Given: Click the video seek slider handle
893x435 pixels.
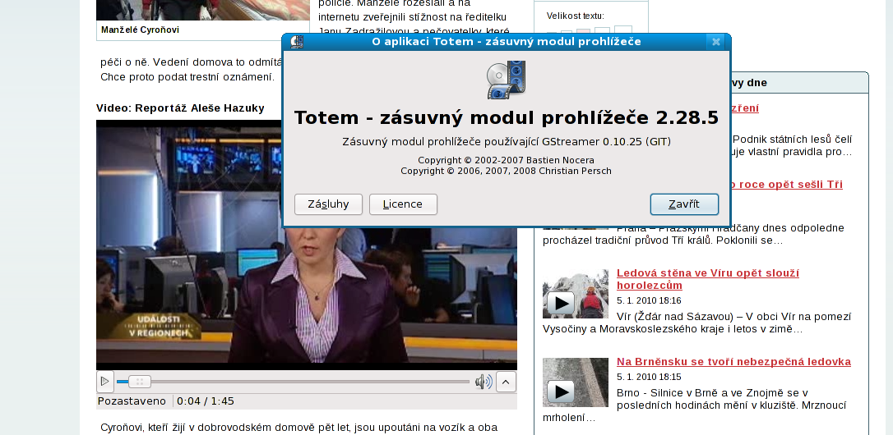Looking at the screenshot, I should [139, 382].
